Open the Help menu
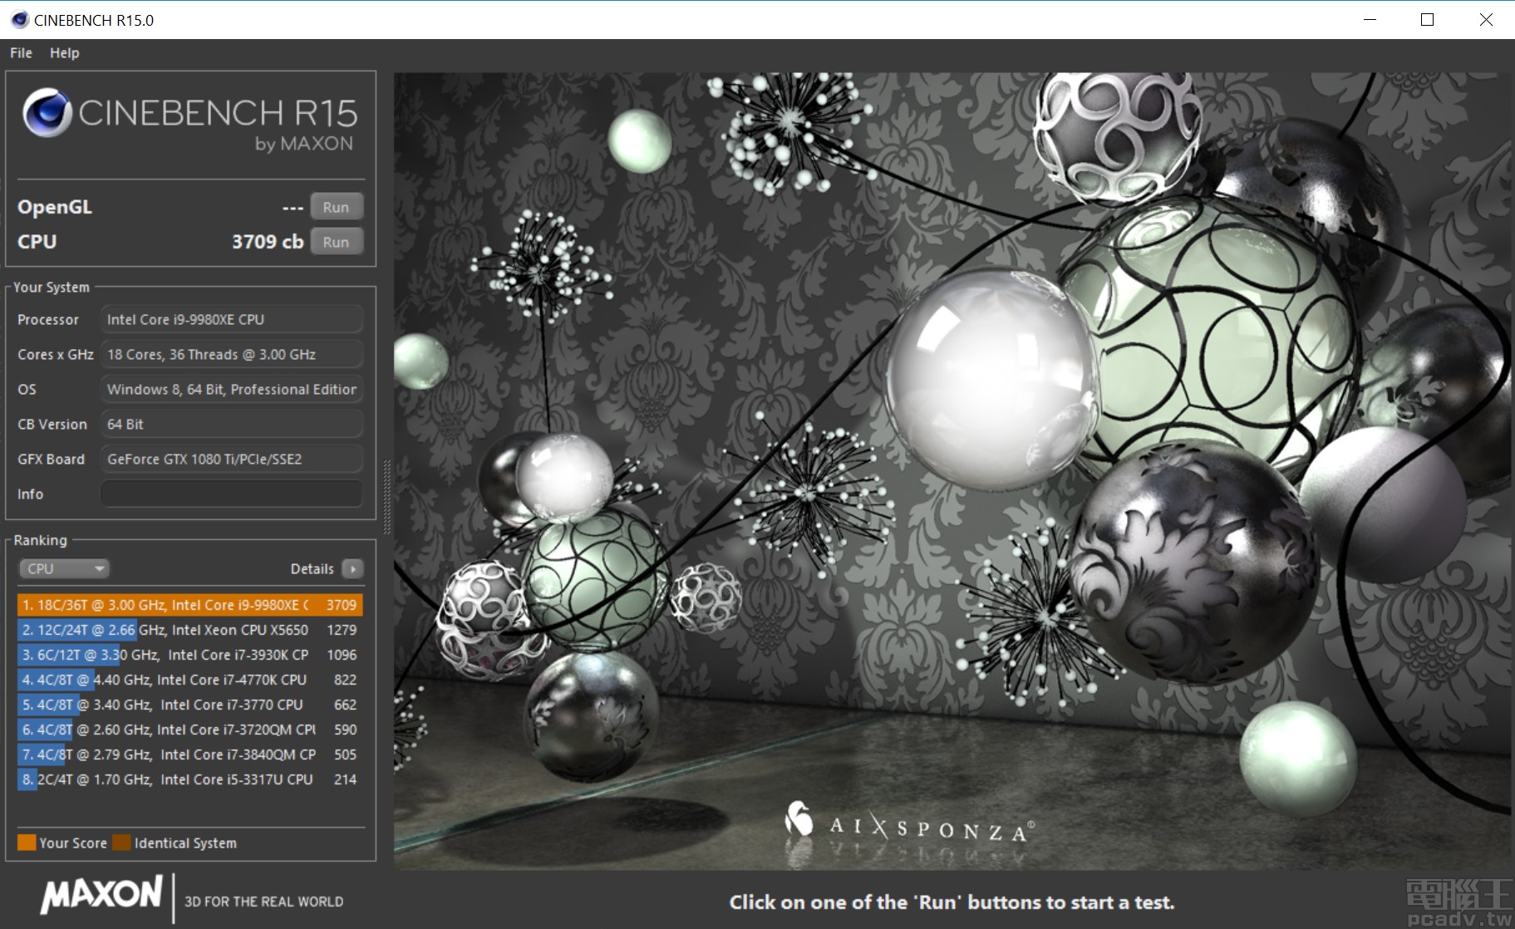This screenshot has height=929, width=1515. tap(63, 52)
